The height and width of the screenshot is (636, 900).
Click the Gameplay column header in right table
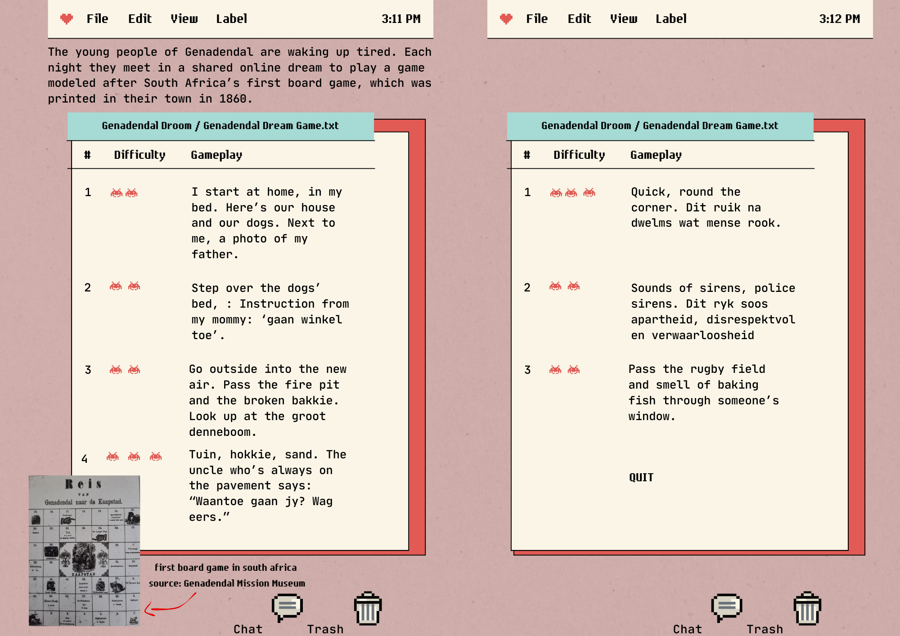[x=656, y=155]
